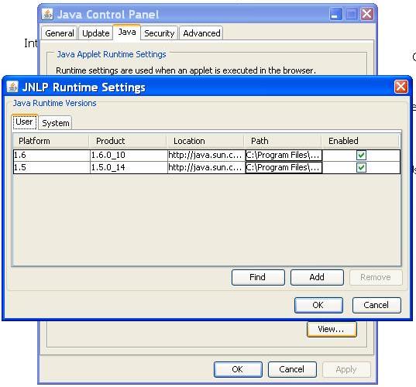Minimize the Java Control Panel window
416x387 pixels.
coord(335,13)
